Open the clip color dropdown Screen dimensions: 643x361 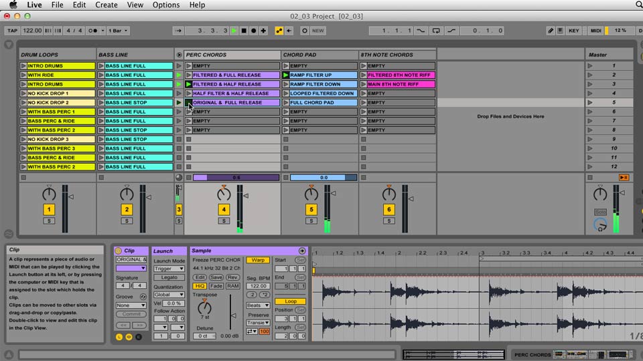pos(131,269)
